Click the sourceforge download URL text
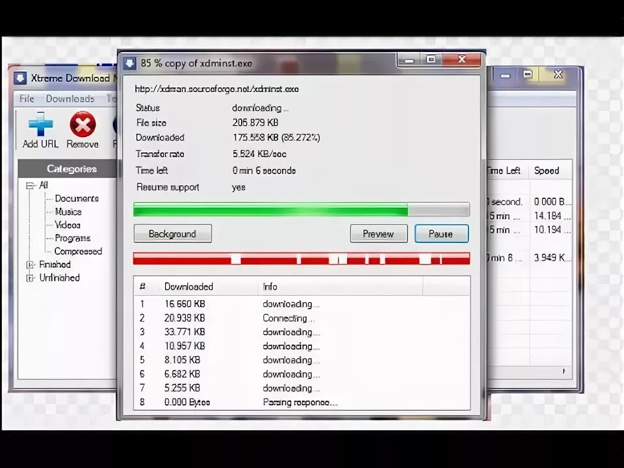The width and height of the screenshot is (624, 468). [216, 89]
